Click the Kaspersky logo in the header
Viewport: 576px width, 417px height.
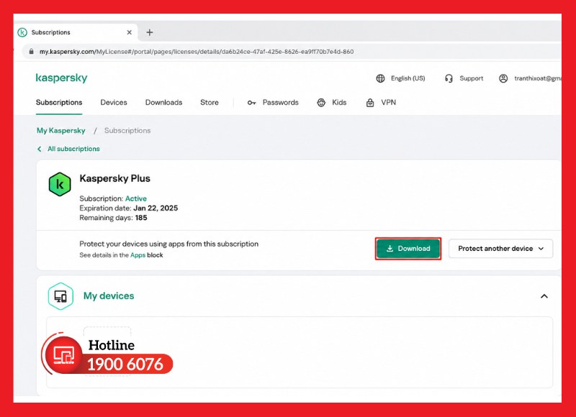pos(61,78)
